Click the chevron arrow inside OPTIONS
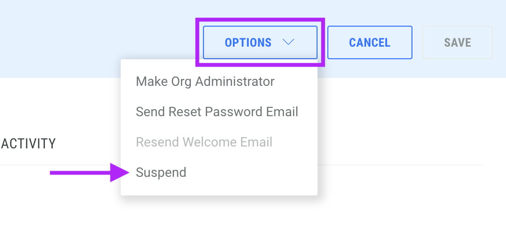This screenshot has width=506, height=237. tap(288, 42)
